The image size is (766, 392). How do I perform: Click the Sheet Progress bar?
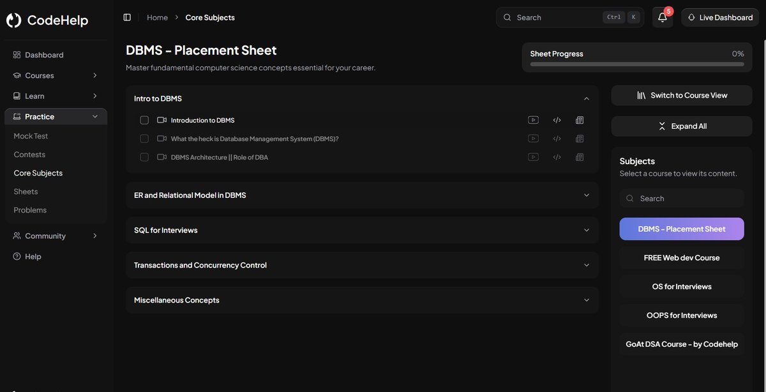pyautogui.click(x=637, y=64)
